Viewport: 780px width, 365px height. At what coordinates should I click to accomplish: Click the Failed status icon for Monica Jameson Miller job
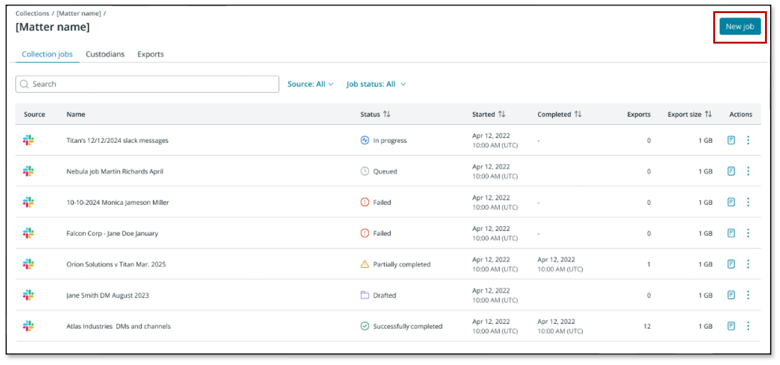365,202
